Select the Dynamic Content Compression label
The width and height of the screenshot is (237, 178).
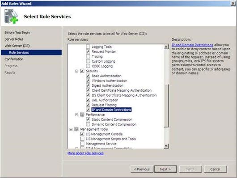(x=114, y=124)
